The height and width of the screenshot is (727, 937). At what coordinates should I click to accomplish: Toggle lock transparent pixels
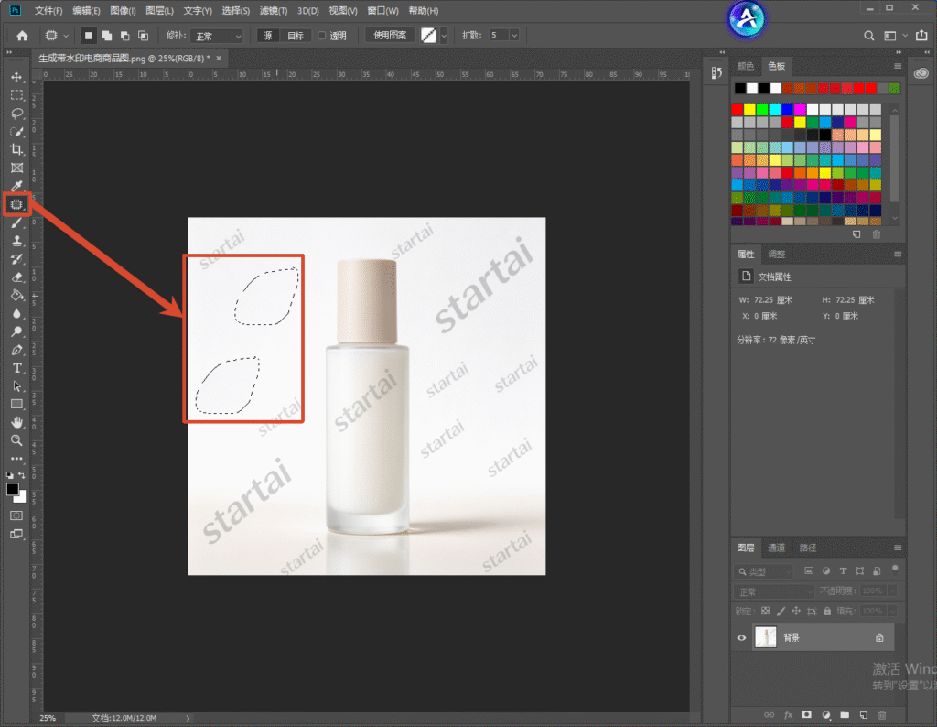(766, 611)
